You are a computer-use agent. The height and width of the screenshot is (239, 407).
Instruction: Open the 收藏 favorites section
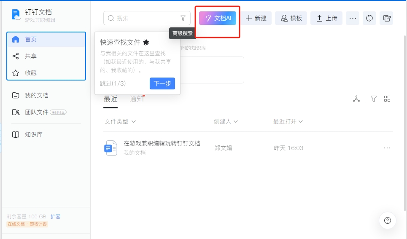(x=46, y=73)
